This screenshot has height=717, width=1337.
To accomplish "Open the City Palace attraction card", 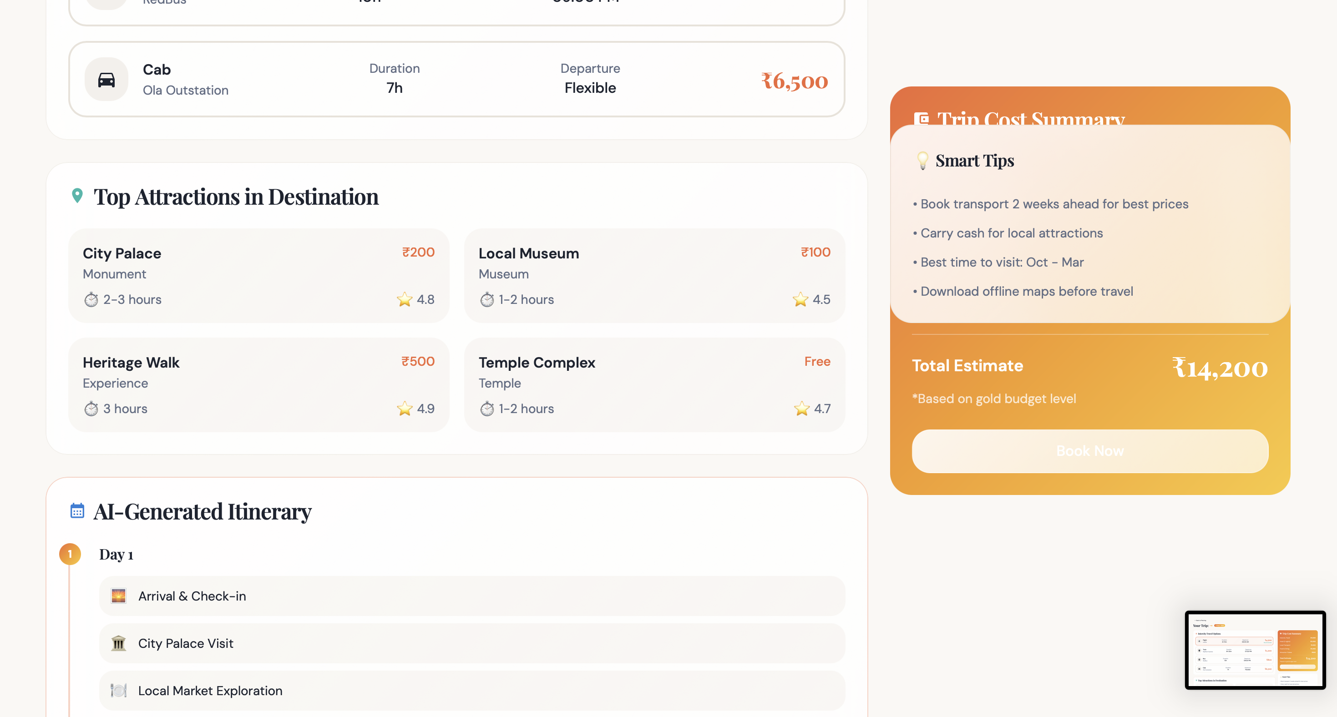I will (258, 276).
